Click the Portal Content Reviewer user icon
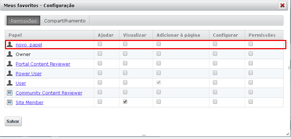Viewport: 291px width, 139px height. (x=10, y=64)
